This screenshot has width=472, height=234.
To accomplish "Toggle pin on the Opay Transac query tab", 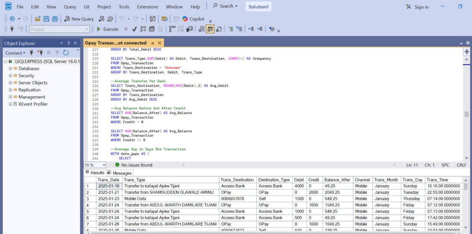I will coord(152,43).
